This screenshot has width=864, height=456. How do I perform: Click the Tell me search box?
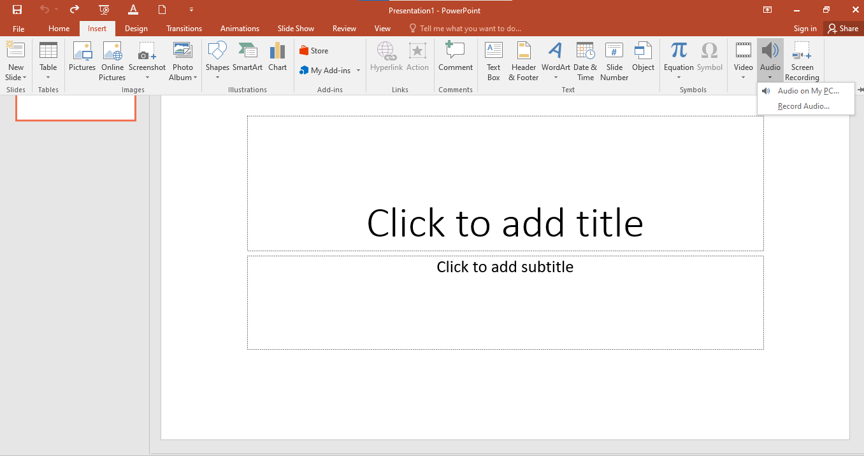point(465,29)
